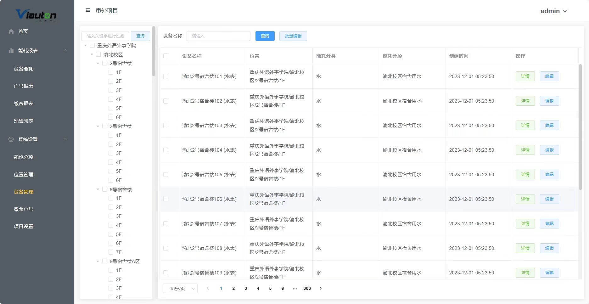The image size is (589, 304).
Task: Open 设备能耗 report page
Action: pos(24,69)
